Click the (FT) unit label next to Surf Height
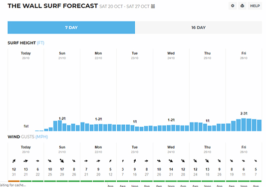Viewport: 266px width, 187px height. (40, 43)
